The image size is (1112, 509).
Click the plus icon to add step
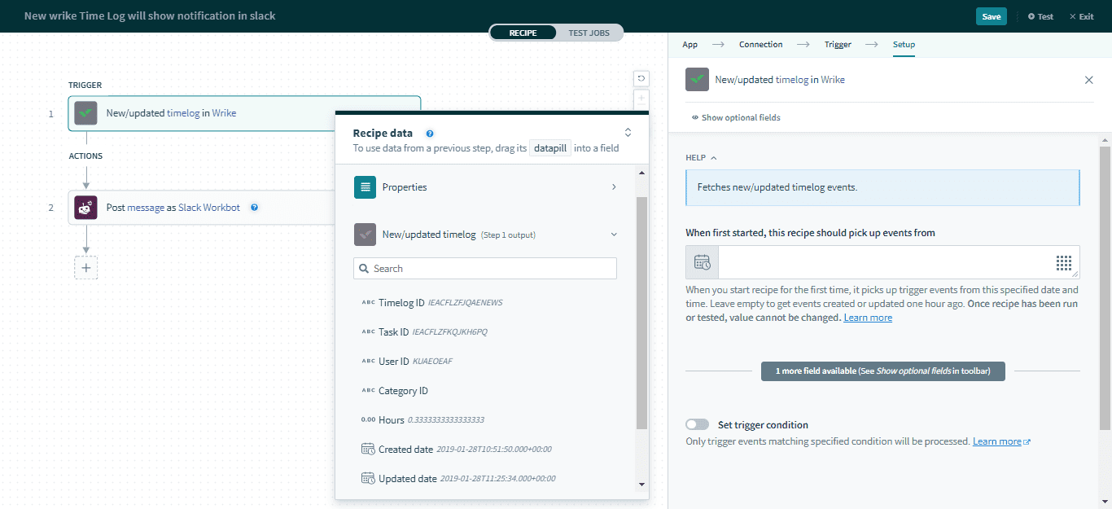point(85,268)
